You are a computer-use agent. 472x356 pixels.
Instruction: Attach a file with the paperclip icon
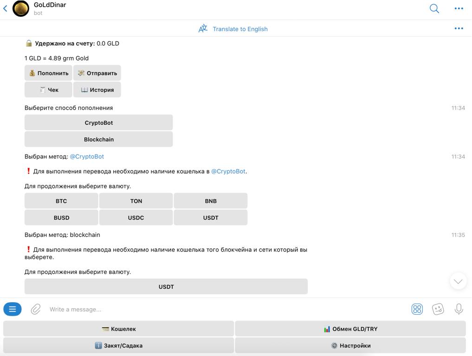click(x=36, y=309)
